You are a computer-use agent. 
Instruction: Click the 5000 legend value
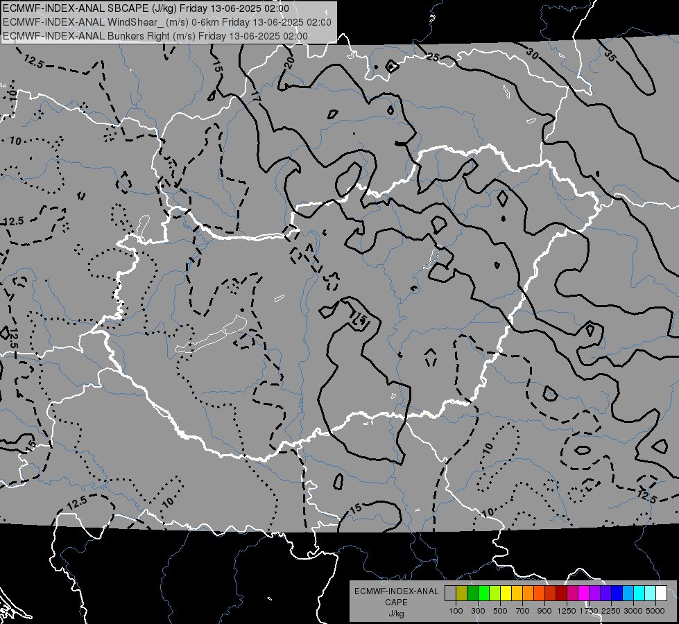point(655,611)
